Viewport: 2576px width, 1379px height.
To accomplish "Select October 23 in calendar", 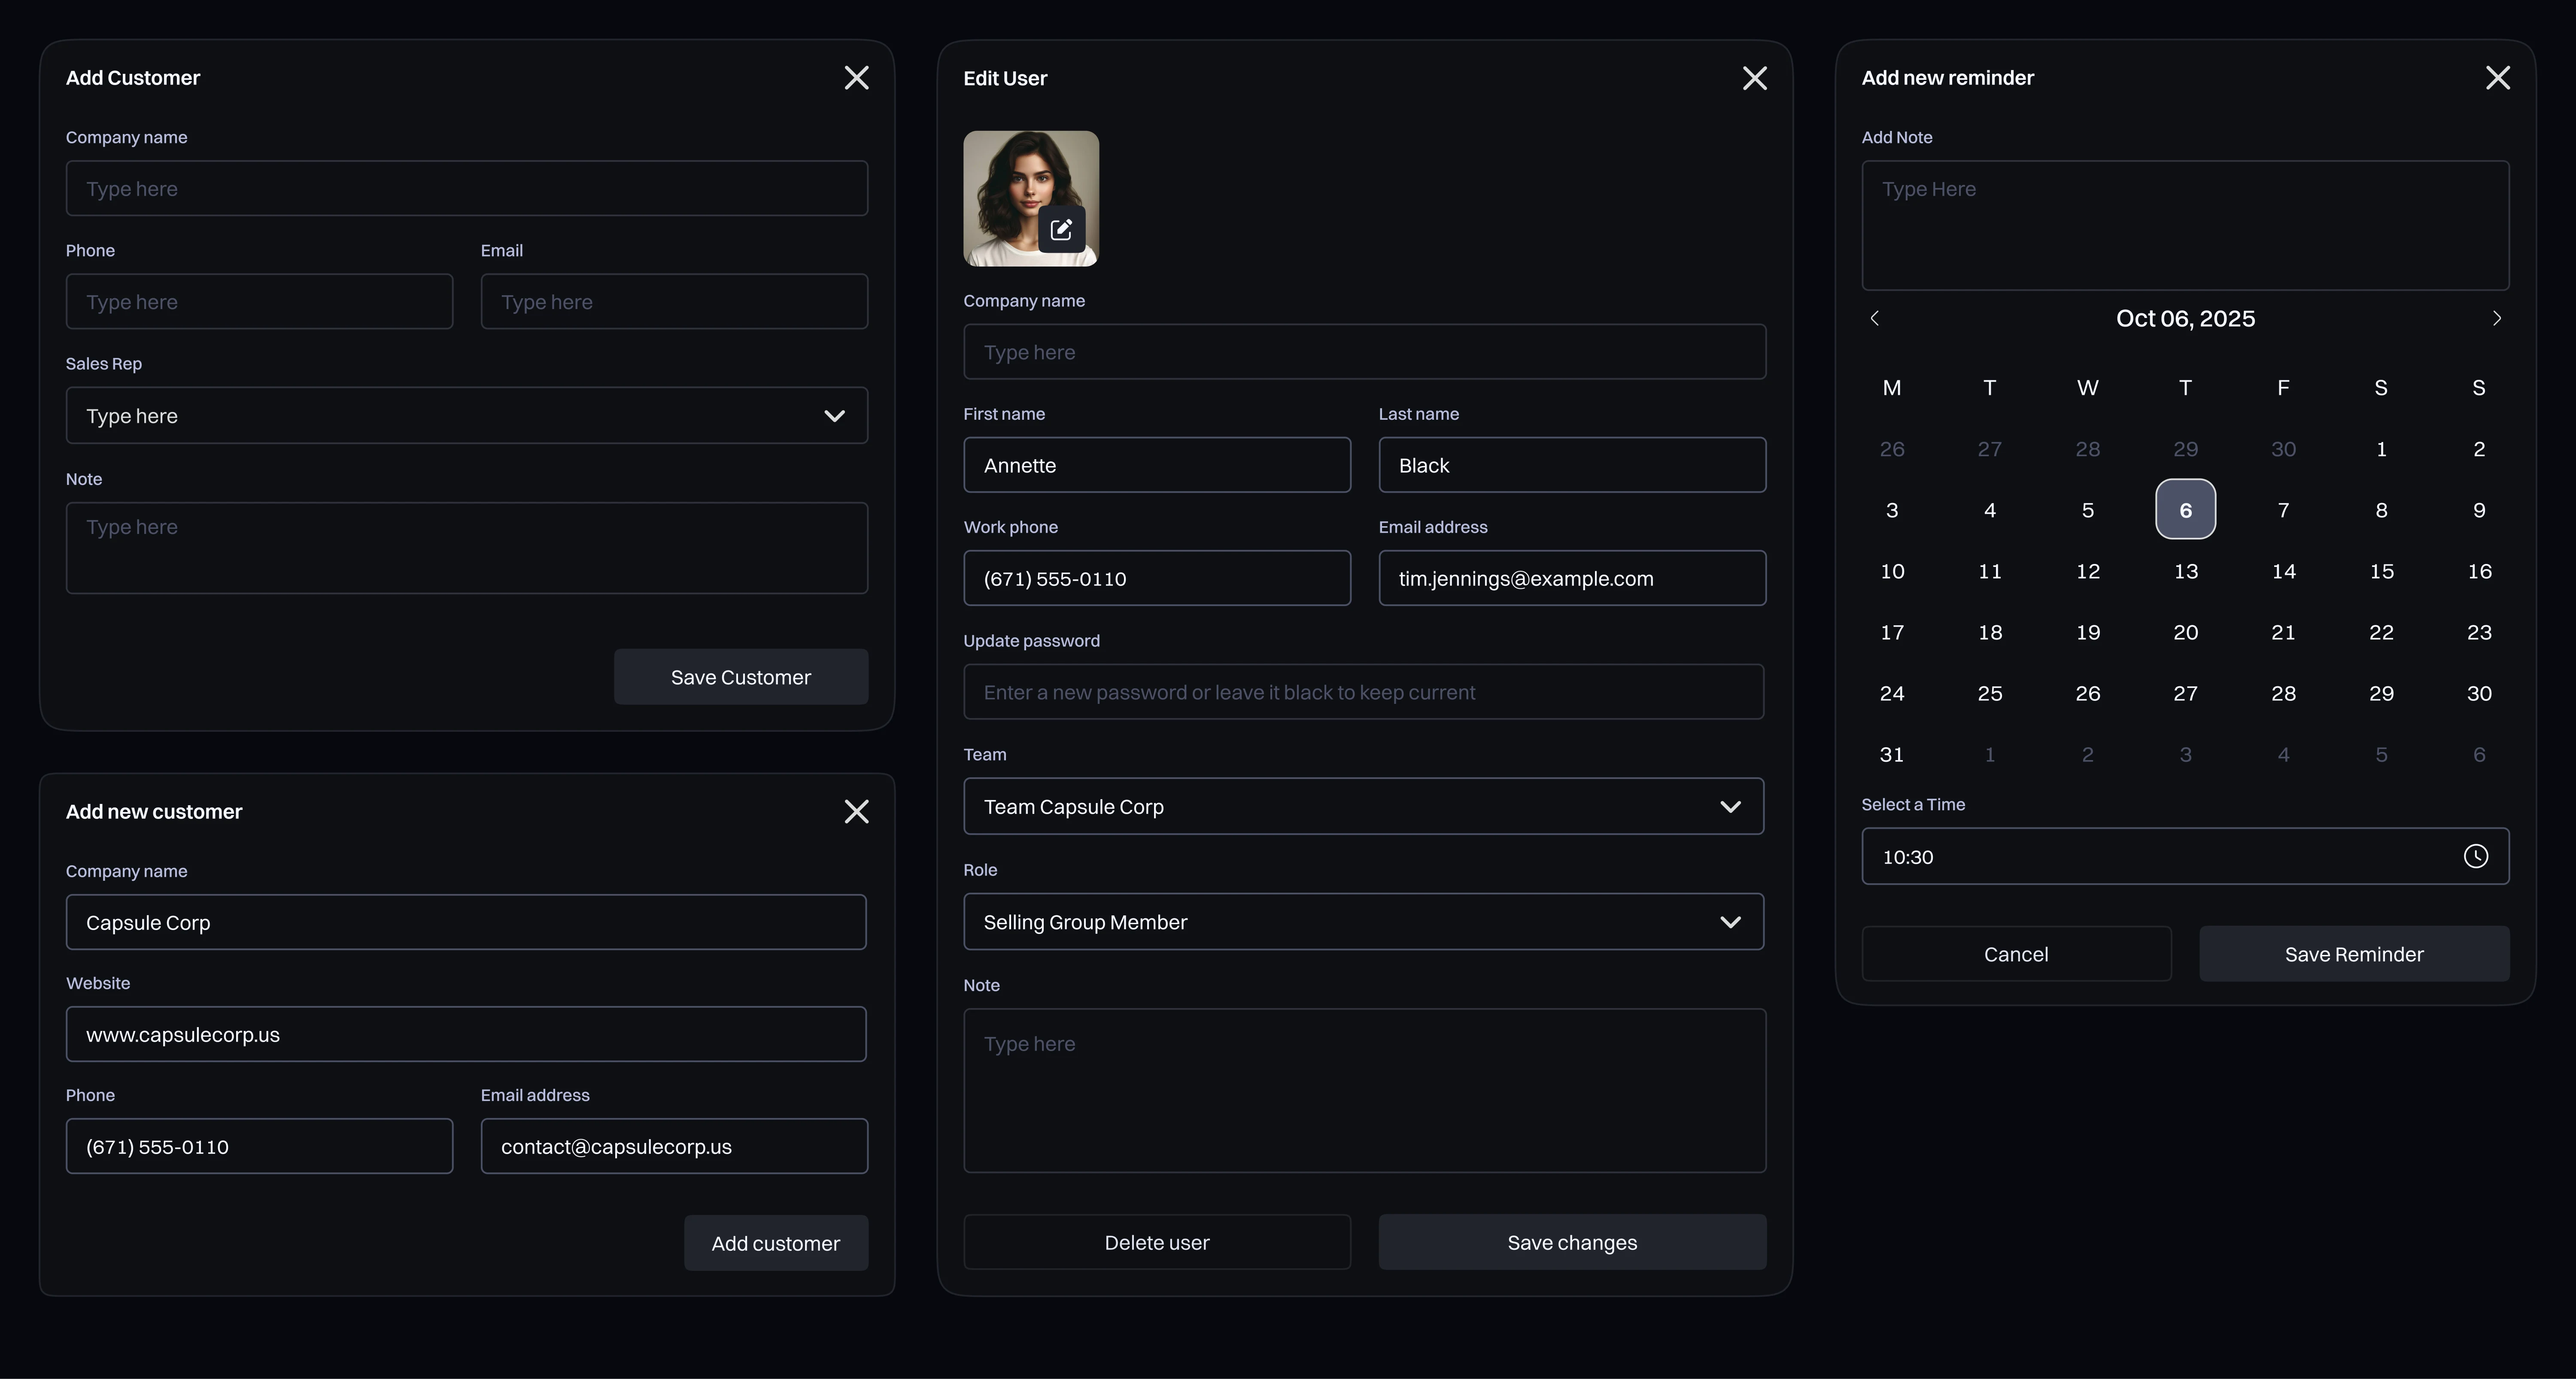I will [x=2479, y=632].
